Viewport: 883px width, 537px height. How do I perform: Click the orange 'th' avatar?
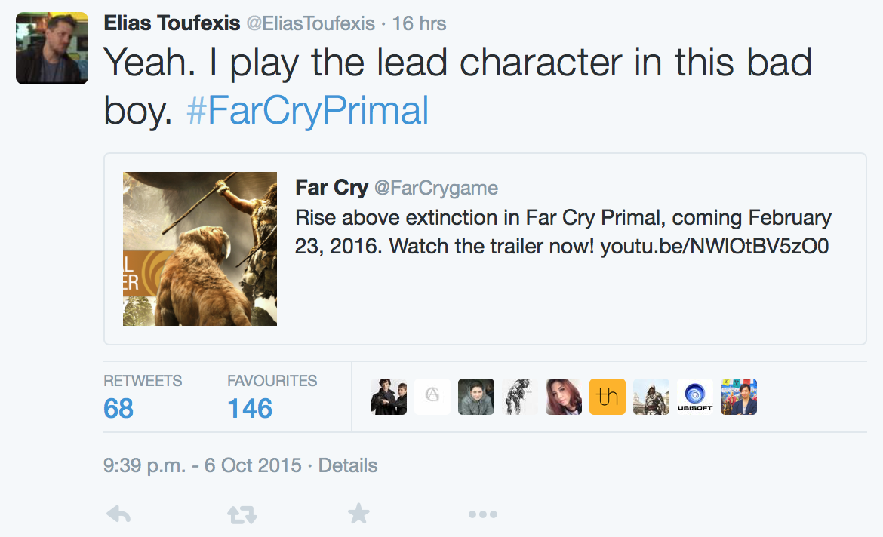tap(608, 397)
